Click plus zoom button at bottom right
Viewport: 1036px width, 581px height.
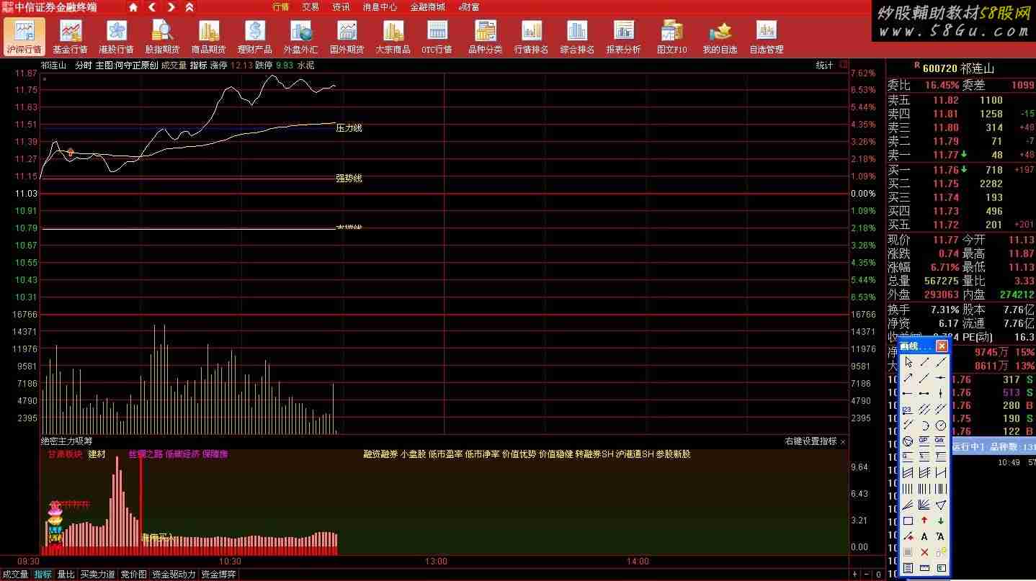tap(855, 575)
